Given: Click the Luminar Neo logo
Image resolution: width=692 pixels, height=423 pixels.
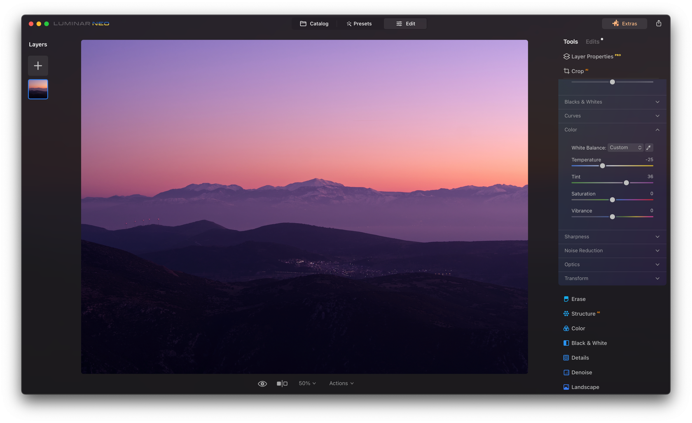Looking at the screenshot, I should click(82, 23).
